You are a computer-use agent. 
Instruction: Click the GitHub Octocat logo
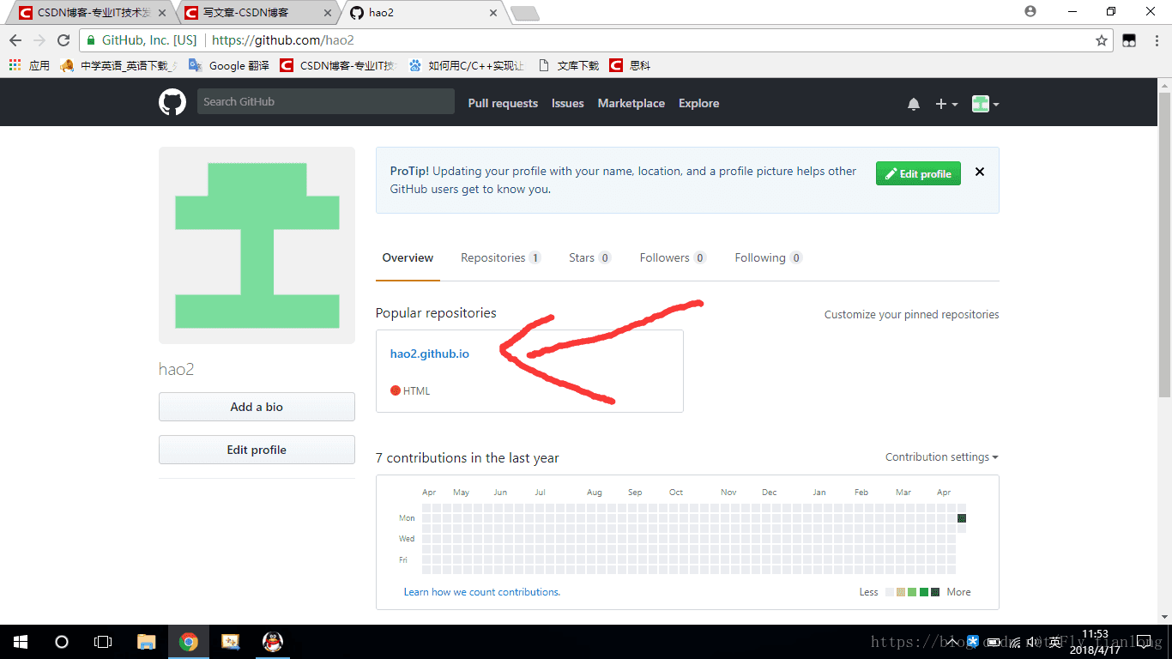click(172, 102)
